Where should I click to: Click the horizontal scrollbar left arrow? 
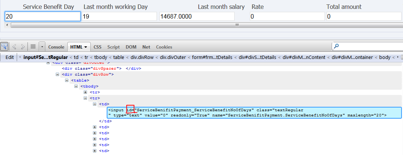[7, 25]
